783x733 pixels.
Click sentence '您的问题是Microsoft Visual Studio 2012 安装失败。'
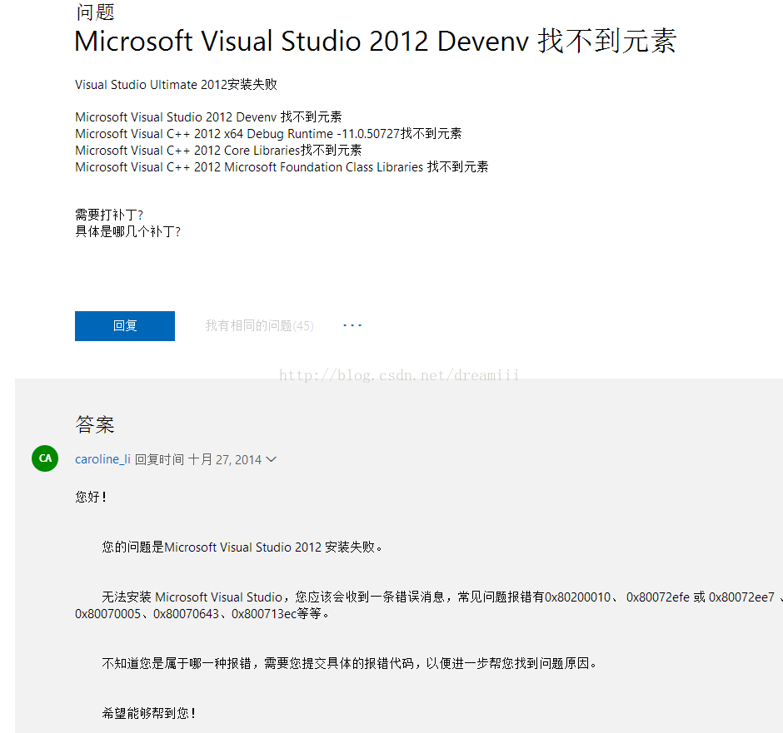pos(242,547)
